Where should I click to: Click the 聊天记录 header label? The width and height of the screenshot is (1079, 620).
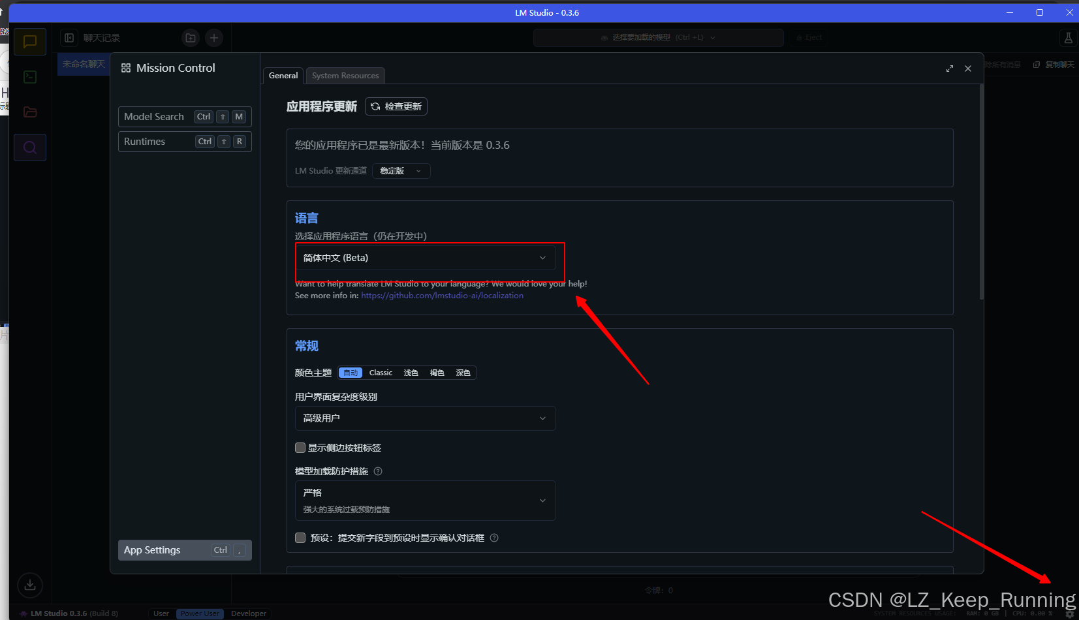[x=102, y=38]
